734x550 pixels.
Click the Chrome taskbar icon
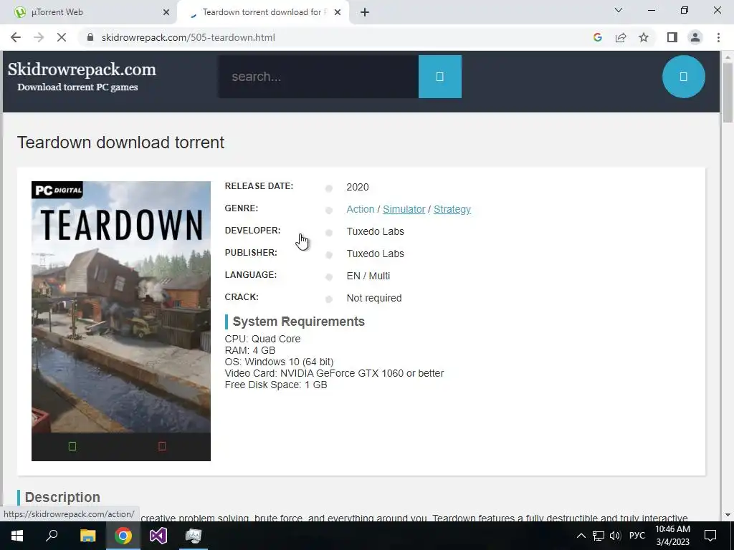coord(123,536)
